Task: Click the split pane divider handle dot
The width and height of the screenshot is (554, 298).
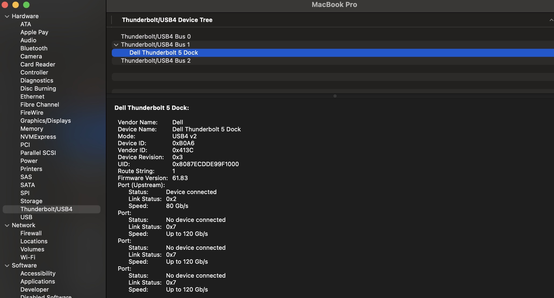Action: [x=335, y=96]
